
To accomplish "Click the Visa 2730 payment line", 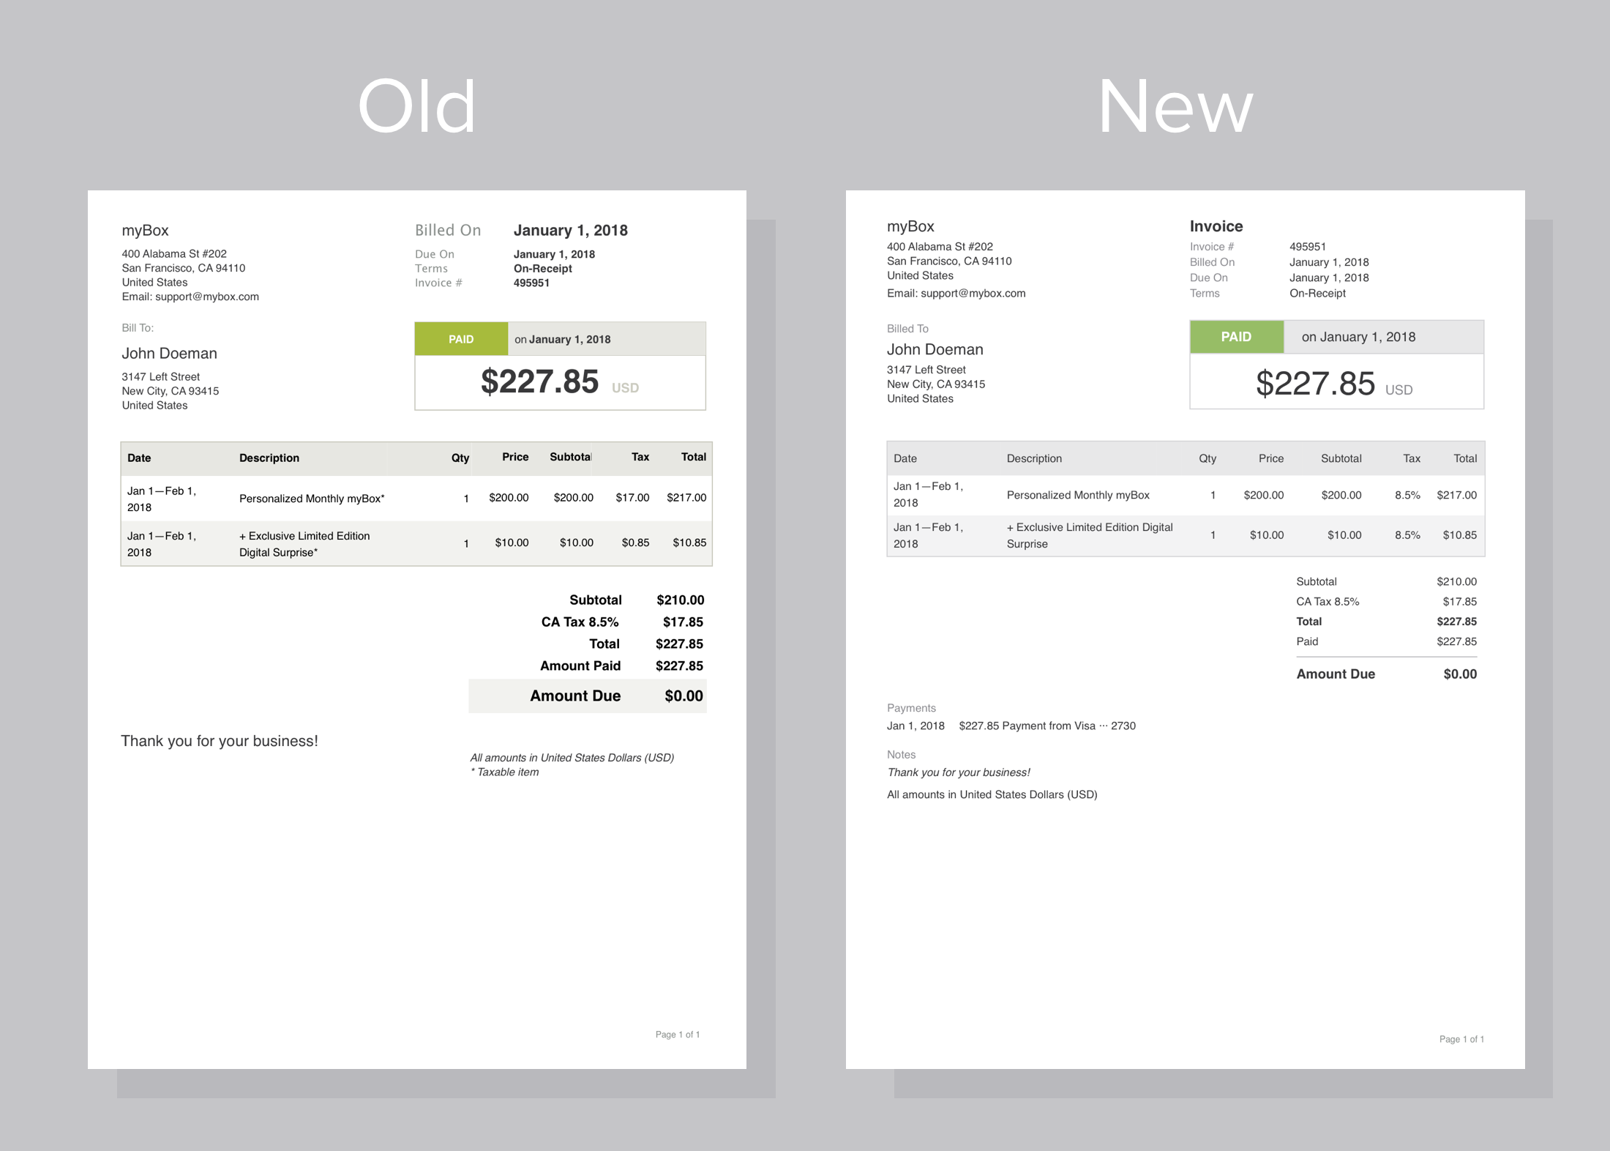I will 1046,726.
